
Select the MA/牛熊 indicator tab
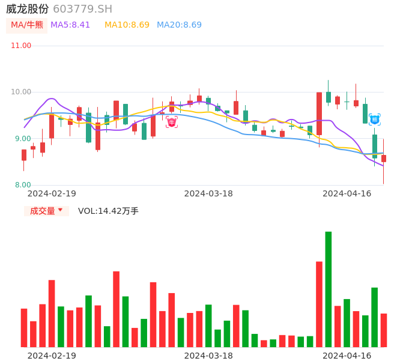pos(27,25)
